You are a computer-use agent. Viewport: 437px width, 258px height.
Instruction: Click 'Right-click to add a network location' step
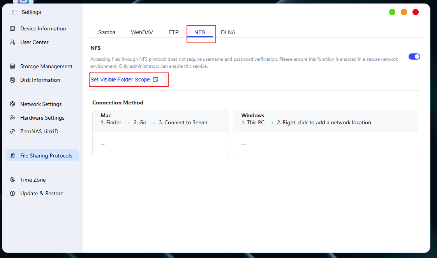(x=324, y=122)
